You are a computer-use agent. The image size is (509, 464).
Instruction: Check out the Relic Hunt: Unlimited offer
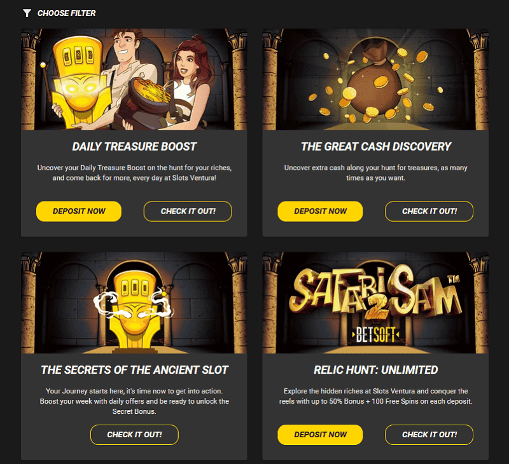click(429, 435)
